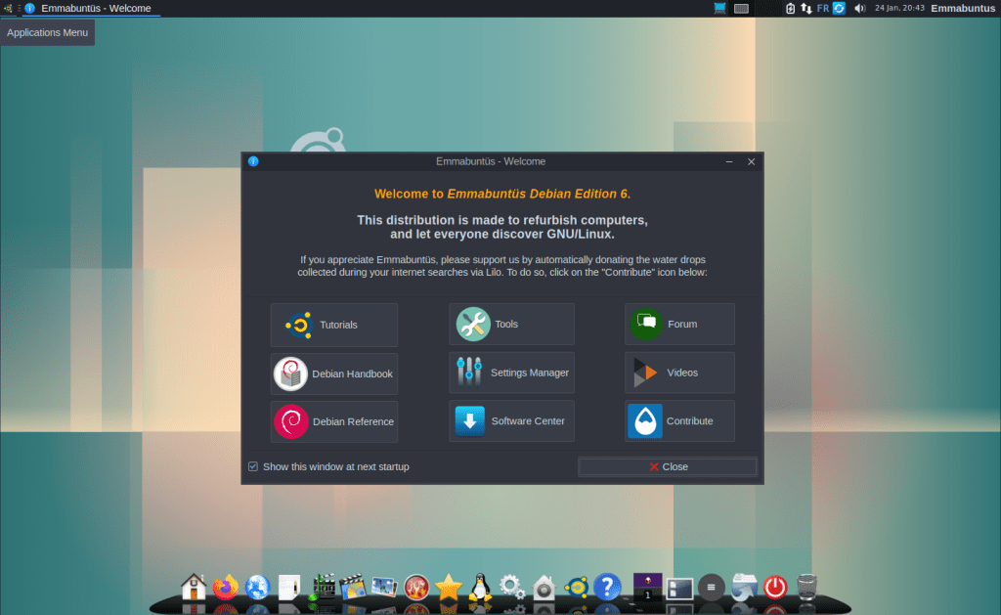Switch the FR keyboard layout indicator
Viewport: 1001px width, 615px height.
pyautogui.click(x=822, y=8)
